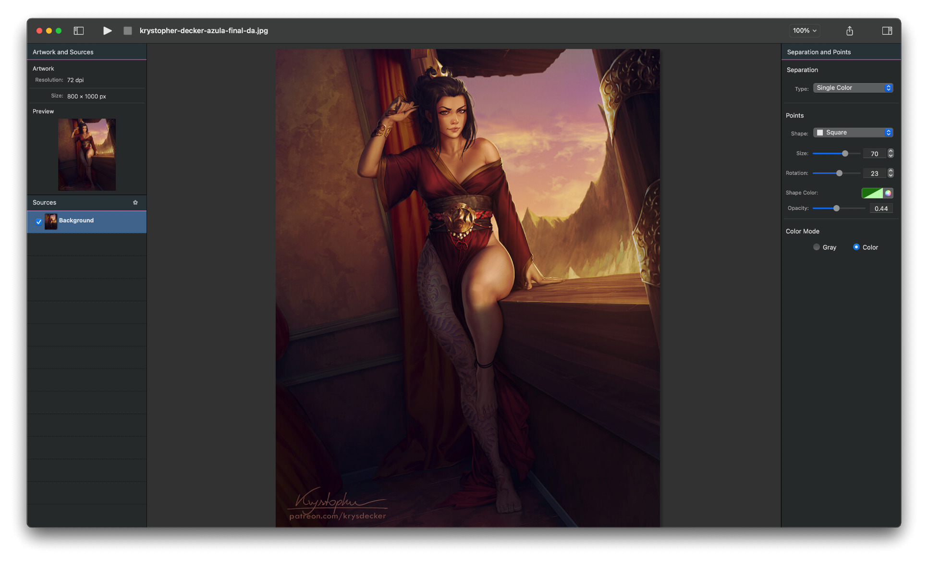Open the 100% zoom dropdown
Image resolution: width=928 pixels, height=563 pixels.
pyautogui.click(x=805, y=31)
